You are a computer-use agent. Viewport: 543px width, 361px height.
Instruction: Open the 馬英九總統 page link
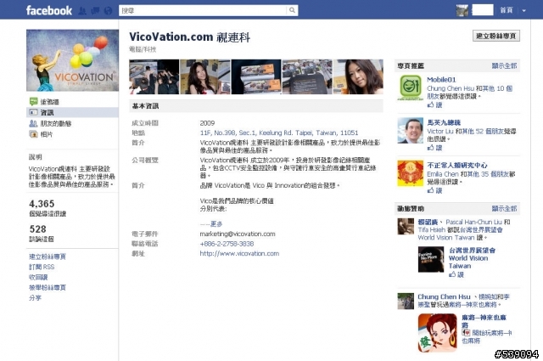[x=444, y=122]
